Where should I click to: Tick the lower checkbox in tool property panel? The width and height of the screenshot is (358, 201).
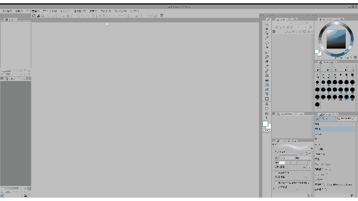276,183
